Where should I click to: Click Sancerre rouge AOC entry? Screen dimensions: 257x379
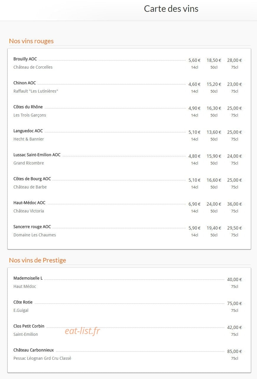pos(32,227)
